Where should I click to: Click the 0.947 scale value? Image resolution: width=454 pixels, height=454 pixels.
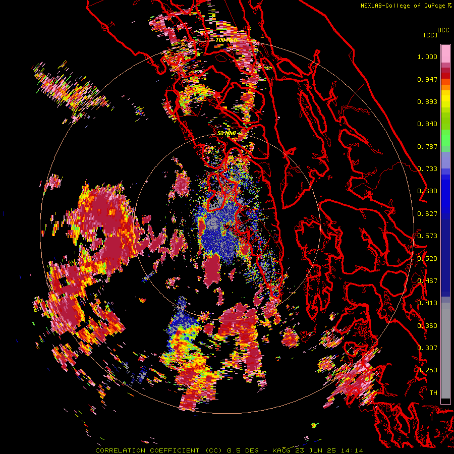[427, 79]
